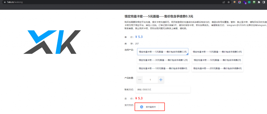This screenshot has height=114, width=267.
Task: Click the 请输入联系方式 contact input field
Action: point(163,89)
